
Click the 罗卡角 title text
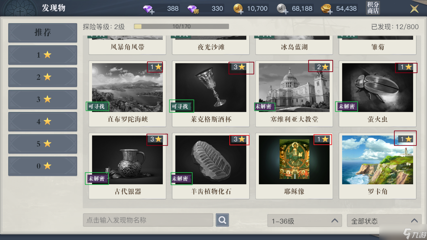[378, 191]
